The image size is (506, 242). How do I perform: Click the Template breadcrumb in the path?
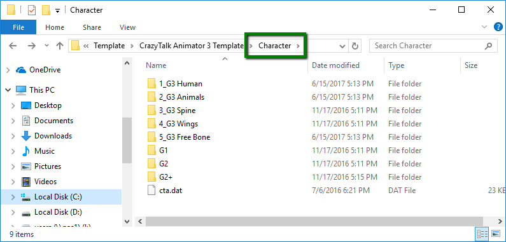point(109,46)
